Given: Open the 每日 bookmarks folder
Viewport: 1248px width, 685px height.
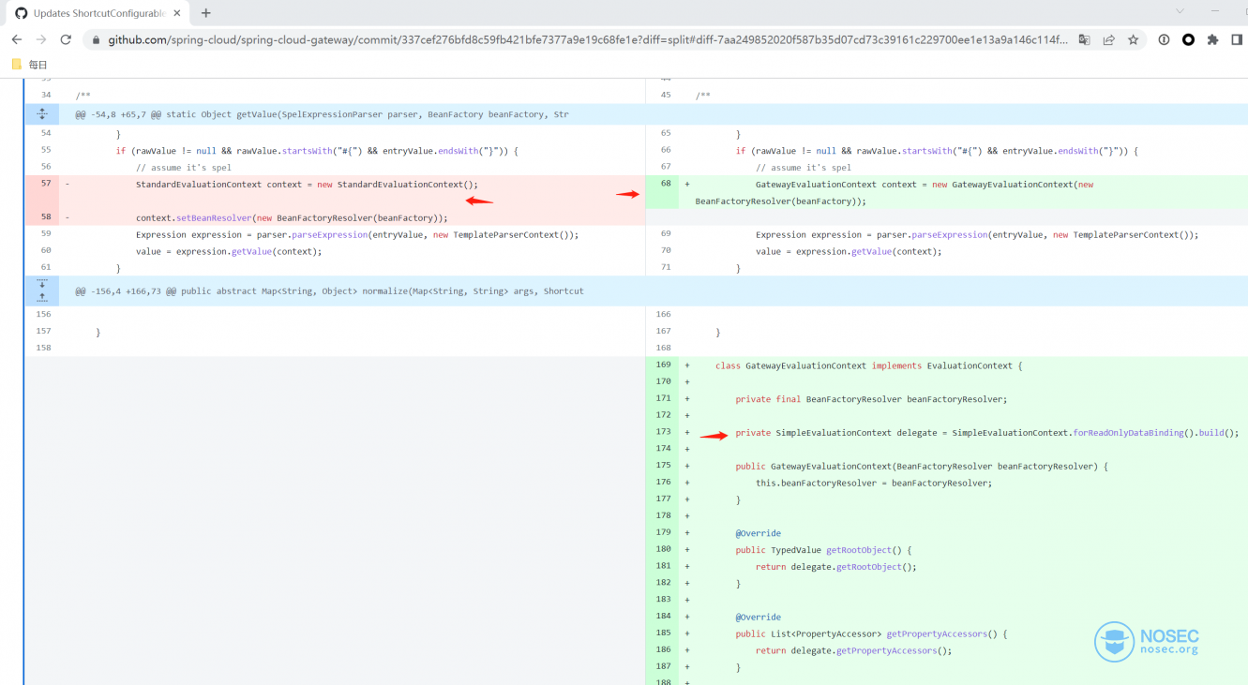Looking at the screenshot, I should point(30,64).
